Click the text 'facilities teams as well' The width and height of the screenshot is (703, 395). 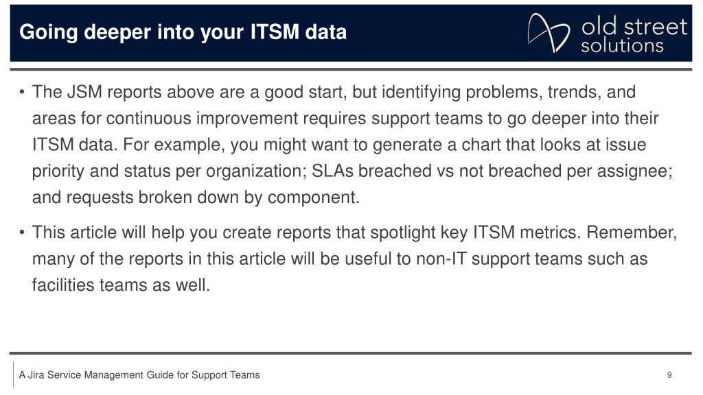(119, 285)
